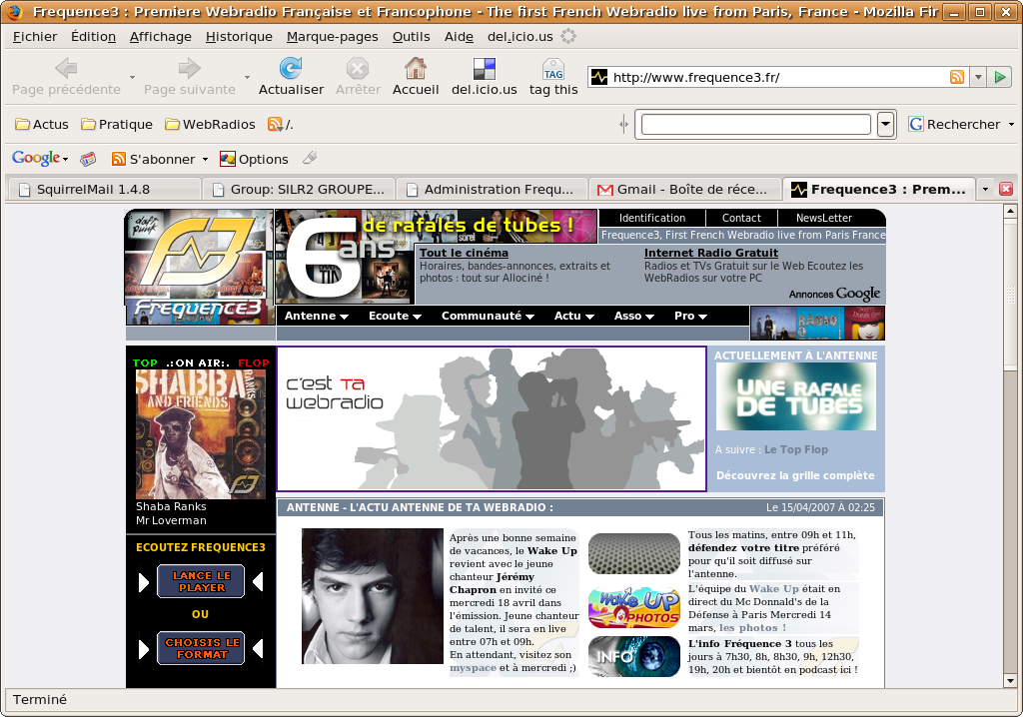The width and height of the screenshot is (1023, 717).
Task: Click the Google toolbar logo
Action: click(x=36, y=159)
